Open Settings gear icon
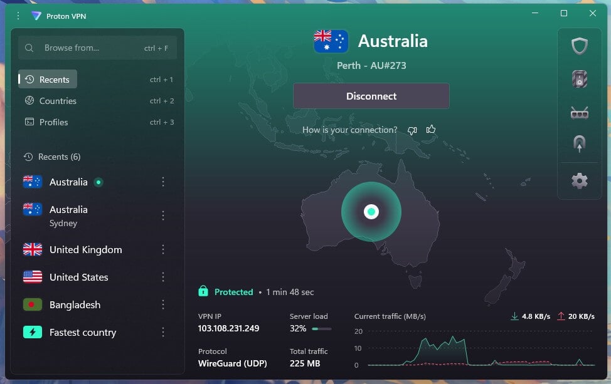Viewport: 611px width, 384px height. coord(580,181)
